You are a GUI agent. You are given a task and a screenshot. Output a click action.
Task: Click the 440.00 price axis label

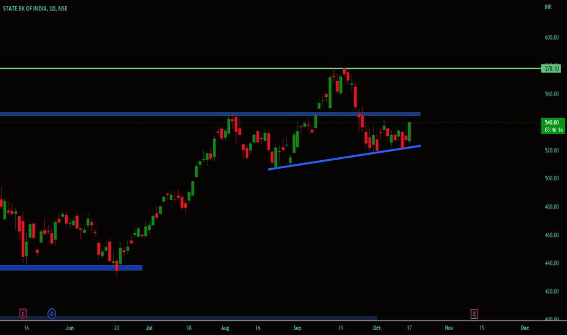coord(552,263)
